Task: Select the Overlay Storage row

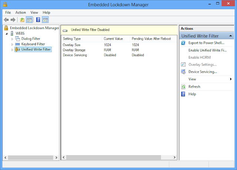Action: (x=119, y=50)
